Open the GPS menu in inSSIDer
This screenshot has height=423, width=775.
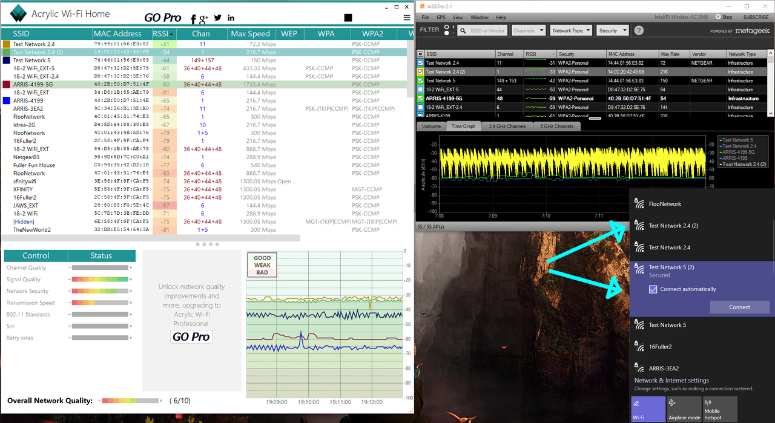441,18
